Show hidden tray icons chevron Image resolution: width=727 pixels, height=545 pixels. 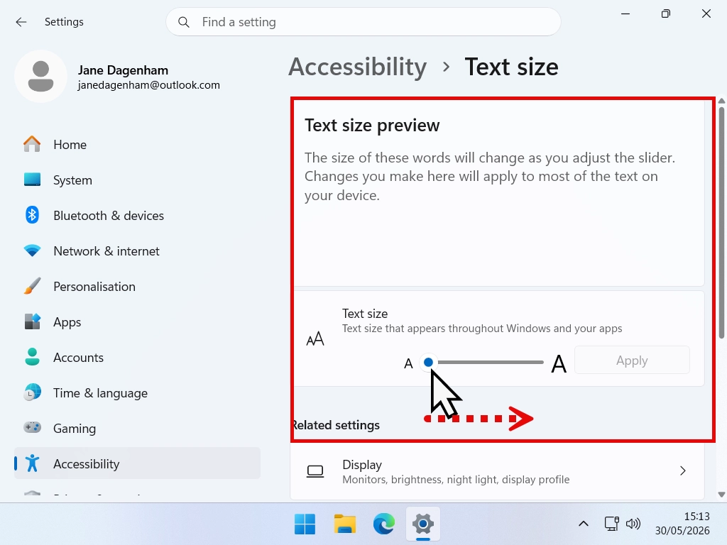(584, 524)
